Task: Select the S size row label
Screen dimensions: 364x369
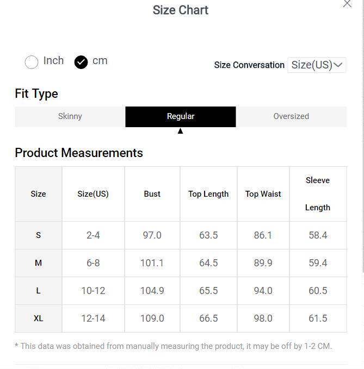Action: click(38, 235)
